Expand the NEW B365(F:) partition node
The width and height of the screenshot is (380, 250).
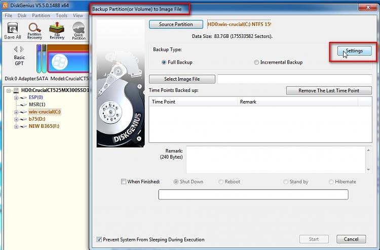click(16, 127)
